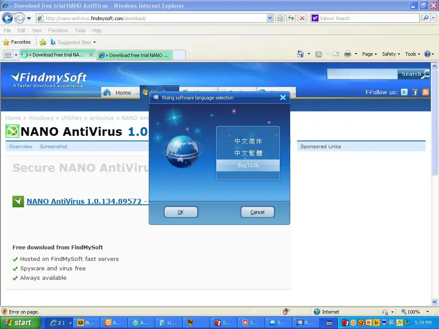Expand the address bar history dropdown

(270, 18)
